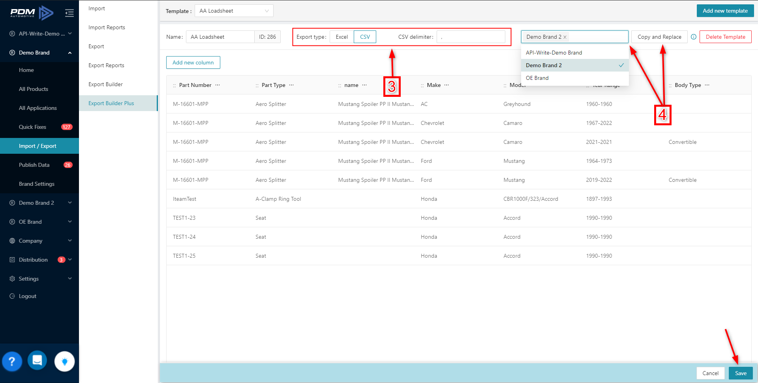The height and width of the screenshot is (383, 758).
Task: Open Import / Export in sidebar
Action: tap(39, 146)
